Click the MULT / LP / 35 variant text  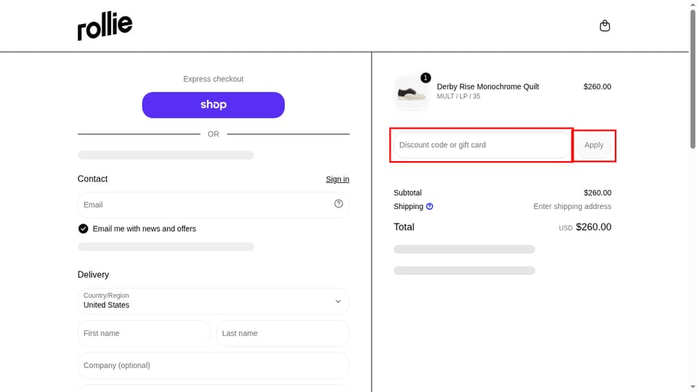[x=458, y=97]
